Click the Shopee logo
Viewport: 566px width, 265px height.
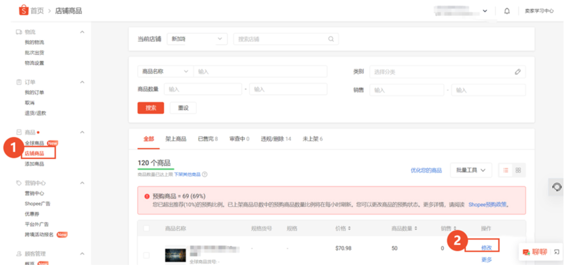(23, 11)
